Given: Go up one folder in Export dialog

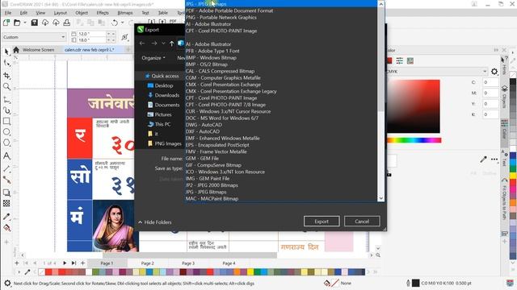Looking at the screenshot, I should (171, 43).
